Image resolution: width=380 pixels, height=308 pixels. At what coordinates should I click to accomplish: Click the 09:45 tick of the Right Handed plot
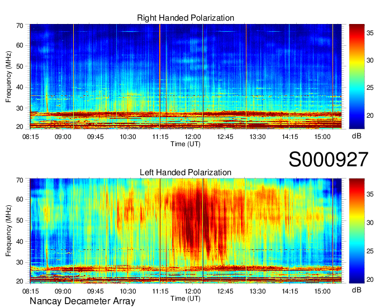click(x=96, y=137)
